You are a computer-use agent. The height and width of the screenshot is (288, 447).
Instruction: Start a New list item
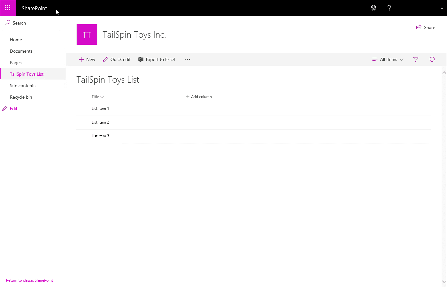(x=87, y=59)
